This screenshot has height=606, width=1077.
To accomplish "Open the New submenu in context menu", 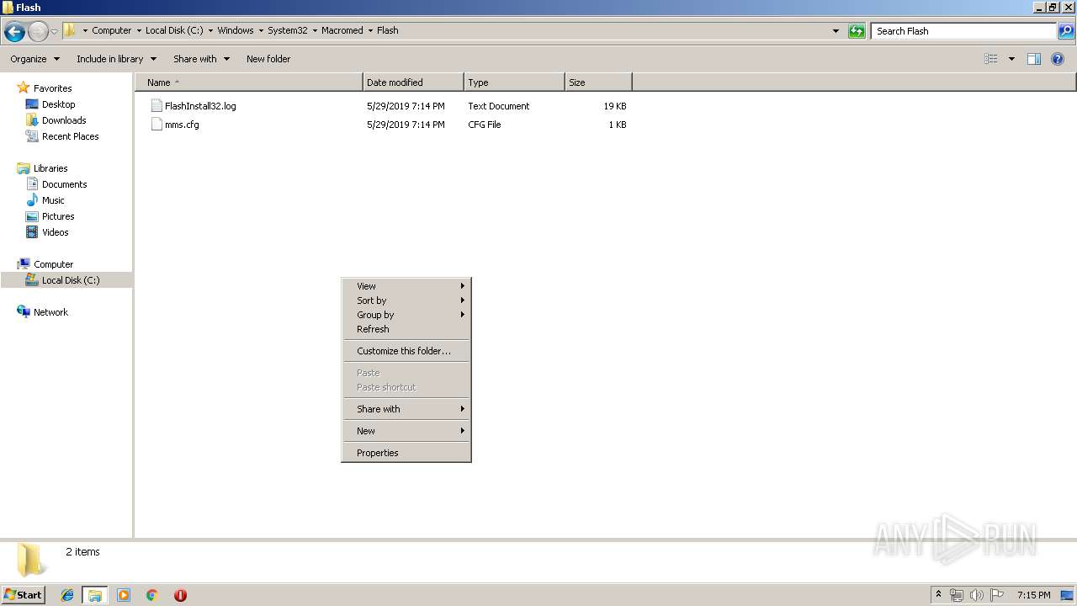I will 406,431.
